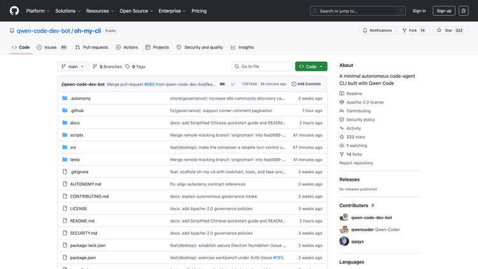The width and height of the screenshot is (478, 269).
Task: Open the command palette icon beside Sign up
Action: click(463, 11)
